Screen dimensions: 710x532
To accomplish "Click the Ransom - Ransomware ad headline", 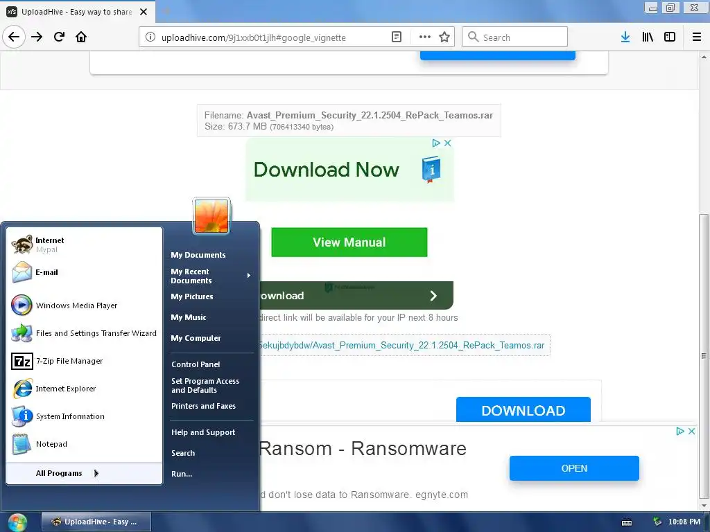I will click(363, 449).
